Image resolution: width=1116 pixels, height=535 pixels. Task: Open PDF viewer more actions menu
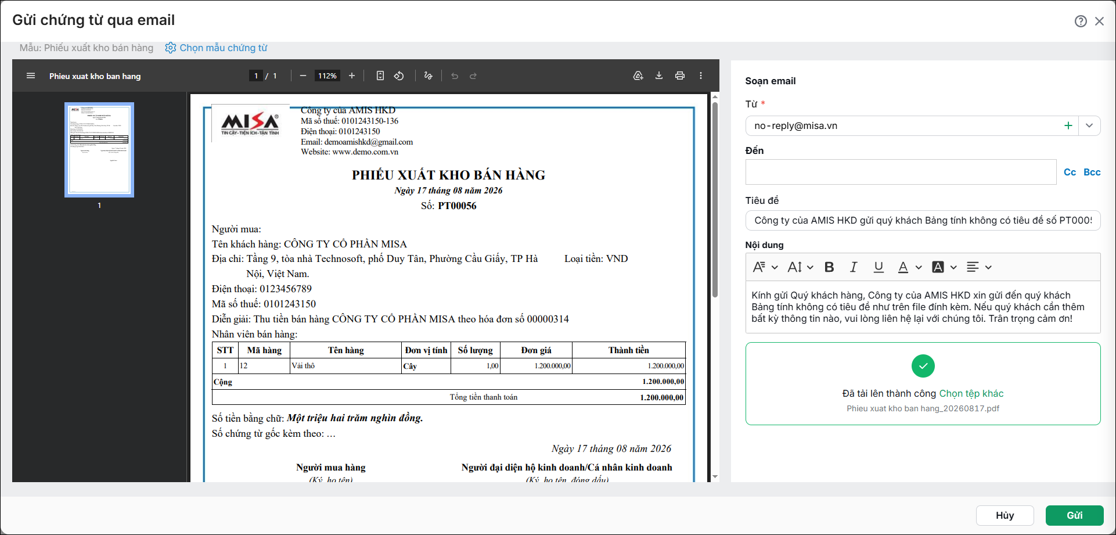coord(701,76)
